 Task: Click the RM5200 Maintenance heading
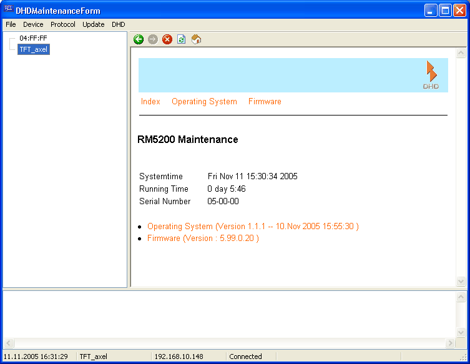(x=188, y=139)
